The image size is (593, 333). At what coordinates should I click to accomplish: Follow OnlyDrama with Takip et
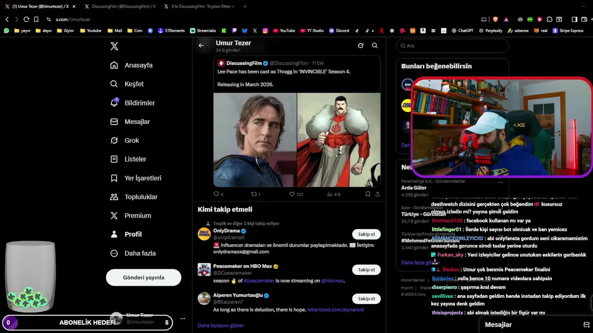(x=366, y=234)
